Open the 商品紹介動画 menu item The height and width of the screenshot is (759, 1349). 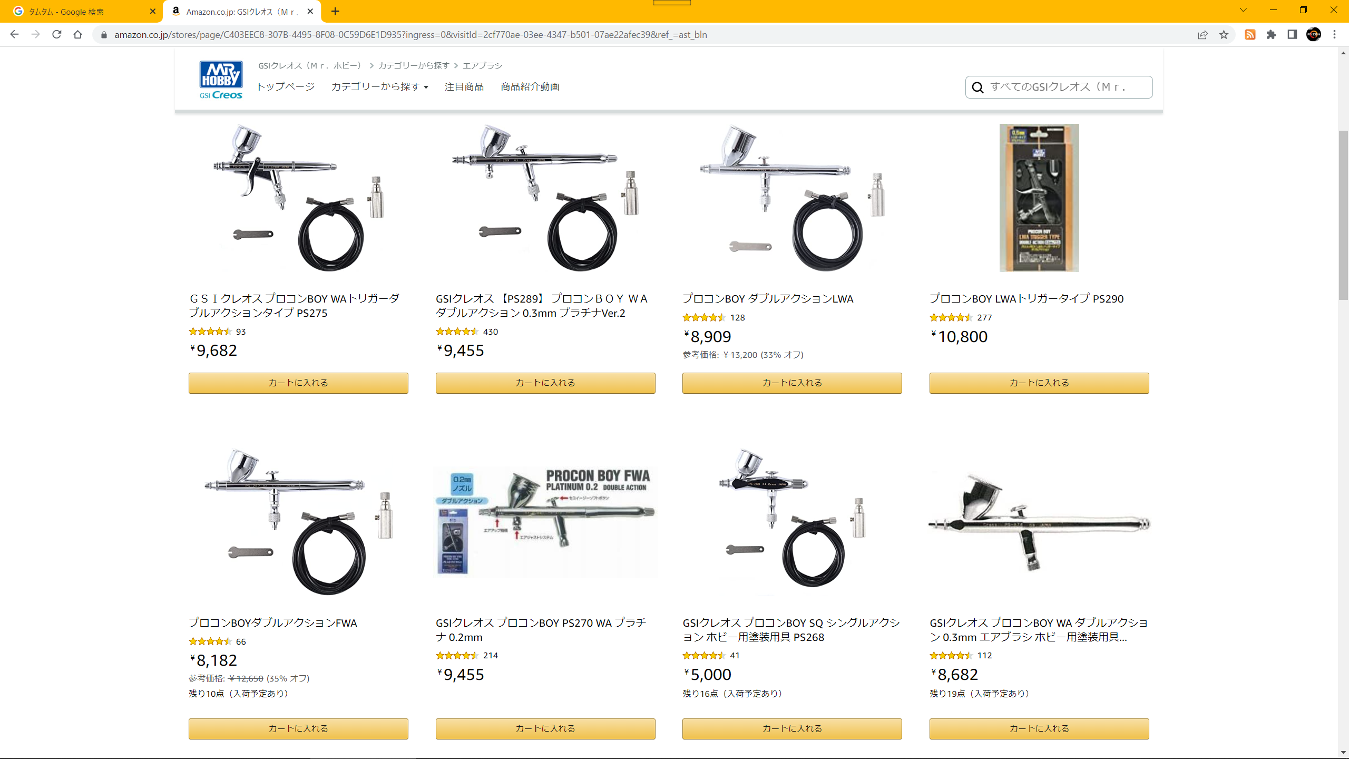(530, 86)
